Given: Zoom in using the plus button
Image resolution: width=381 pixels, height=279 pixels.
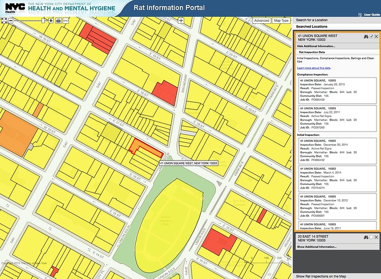Looking at the screenshot, I should pos(51,20).
